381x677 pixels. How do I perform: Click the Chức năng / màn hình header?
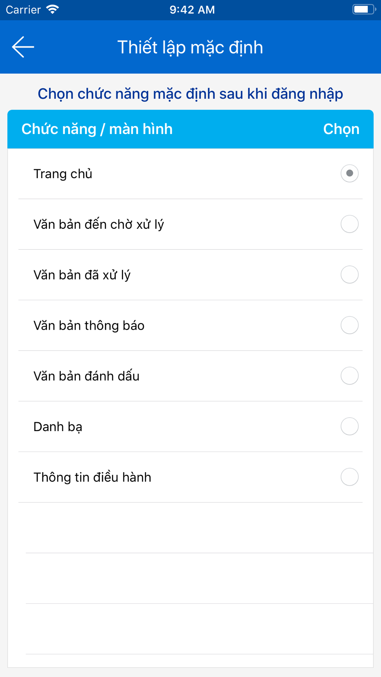[x=97, y=129]
